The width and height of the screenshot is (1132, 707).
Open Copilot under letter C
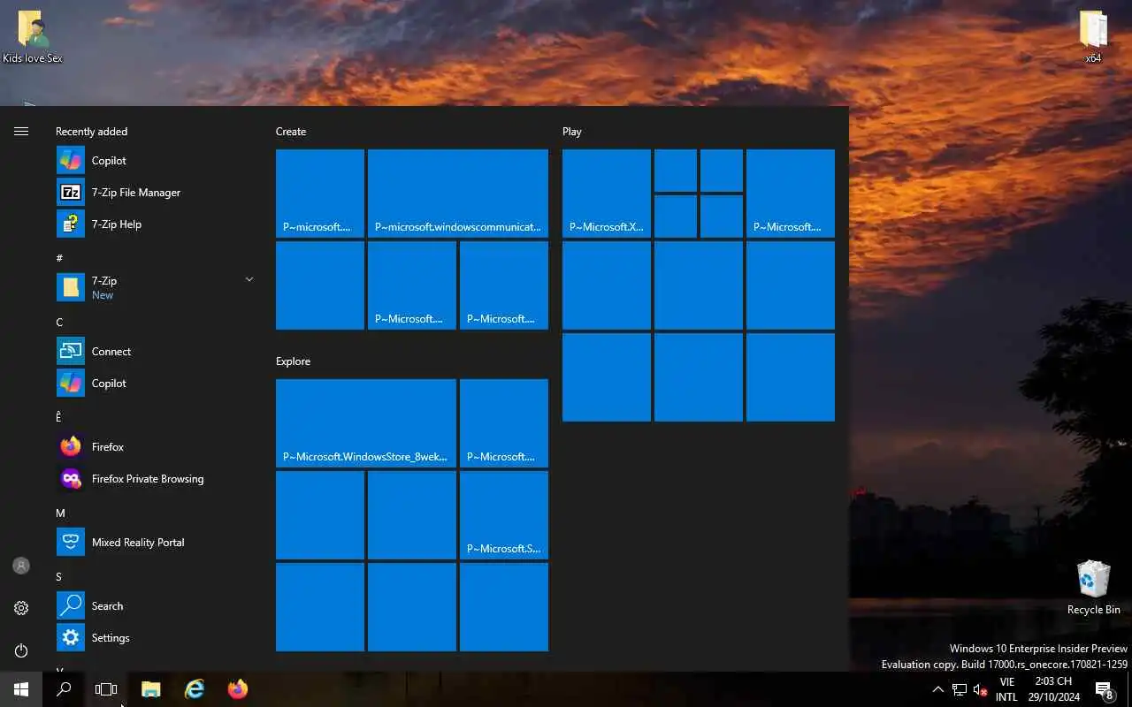point(155,383)
